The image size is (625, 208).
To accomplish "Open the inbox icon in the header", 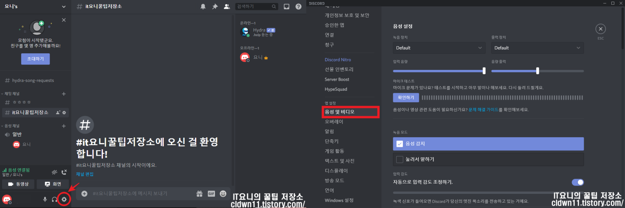I will 287,6.
